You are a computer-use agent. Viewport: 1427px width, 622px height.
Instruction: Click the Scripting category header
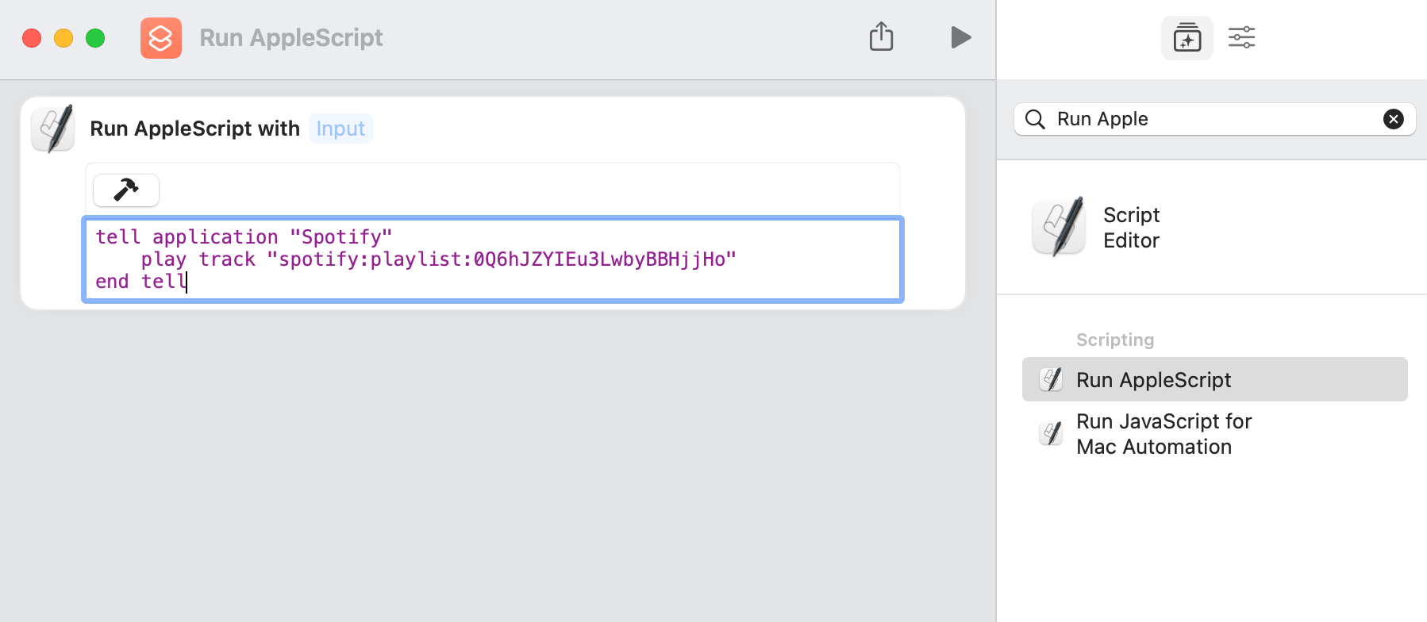click(1115, 340)
